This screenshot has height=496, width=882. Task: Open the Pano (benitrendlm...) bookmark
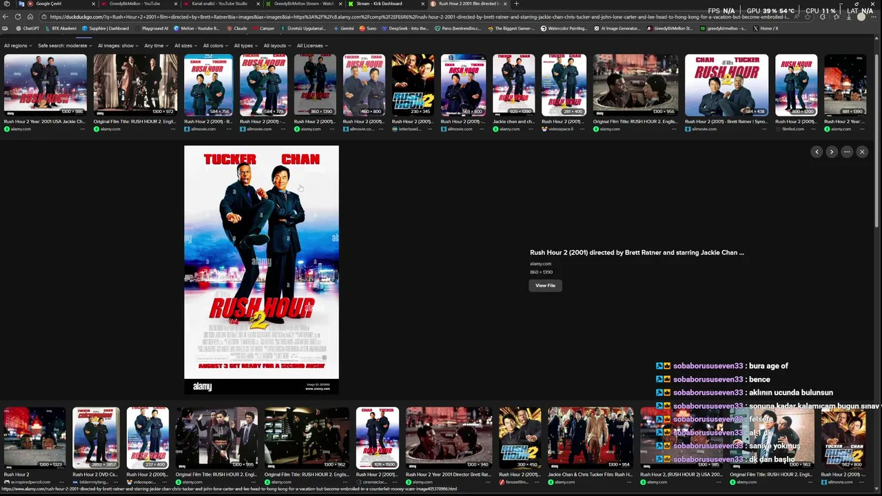point(458,28)
